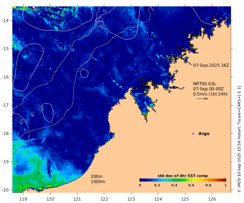This screenshot has height=203, width=244.
Task: Click the '07-Sep-2025 16Z' date text
Action: 211,65
